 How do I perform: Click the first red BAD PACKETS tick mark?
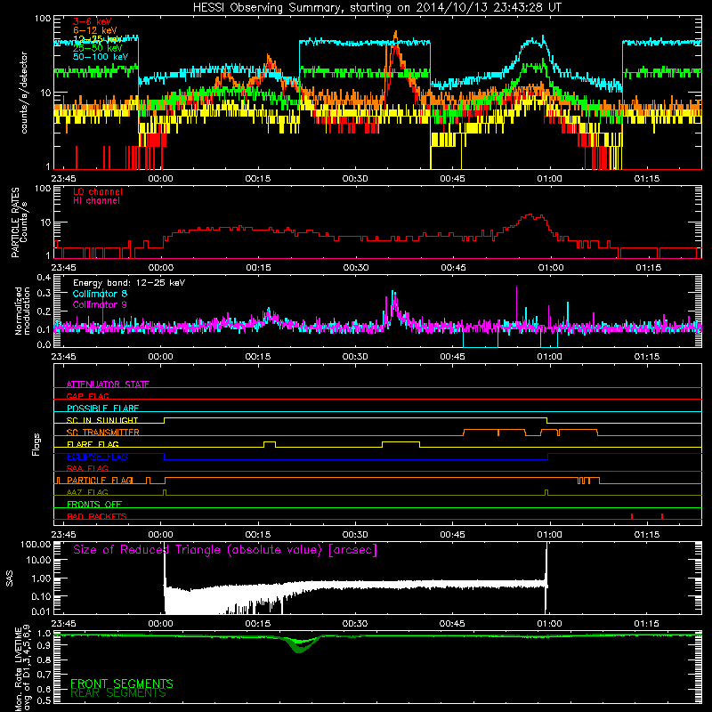tap(632, 516)
